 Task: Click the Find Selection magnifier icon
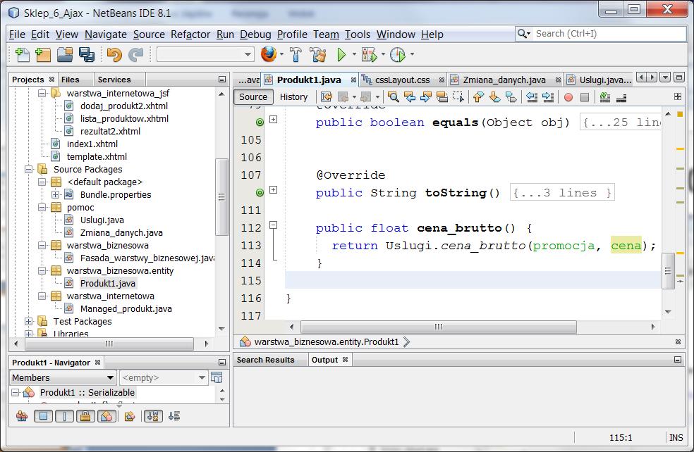[393, 96]
